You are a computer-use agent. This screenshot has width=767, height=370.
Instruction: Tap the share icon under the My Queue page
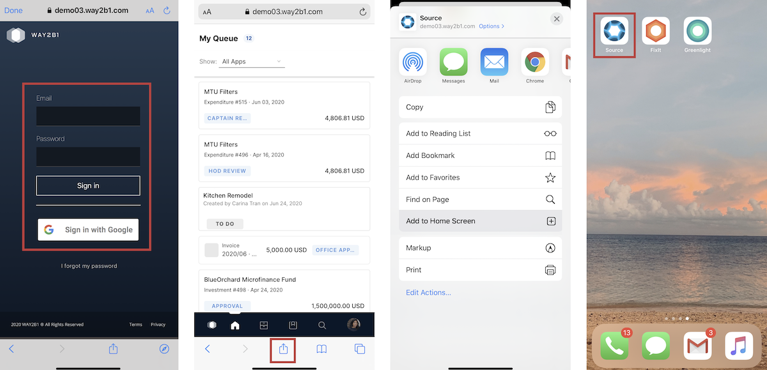point(284,349)
